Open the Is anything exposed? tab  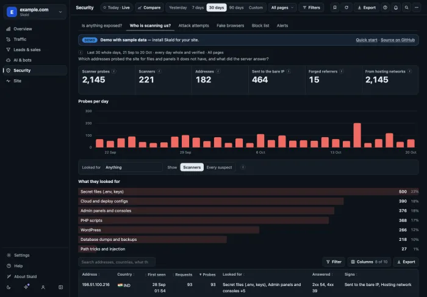click(x=102, y=26)
